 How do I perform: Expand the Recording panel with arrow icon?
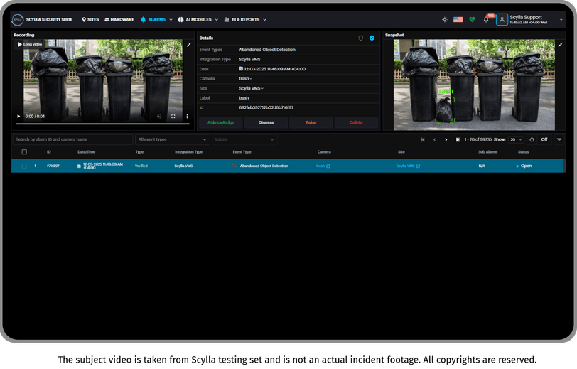click(x=189, y=45)
